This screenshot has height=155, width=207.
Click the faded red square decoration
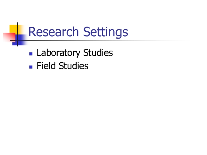click(9, 37)
